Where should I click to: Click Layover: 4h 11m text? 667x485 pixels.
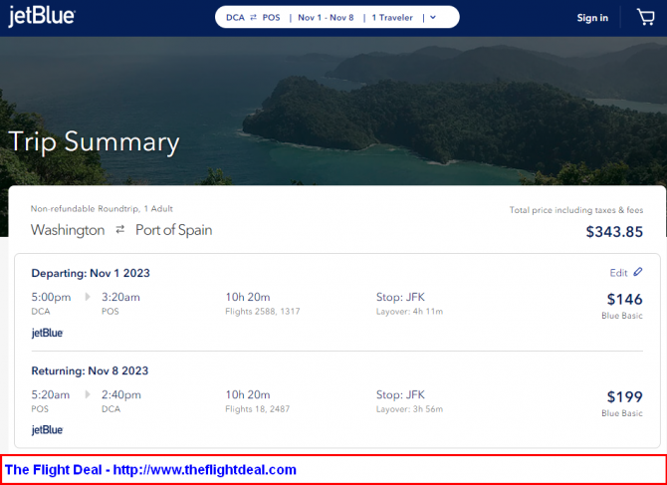click(409, 312)
